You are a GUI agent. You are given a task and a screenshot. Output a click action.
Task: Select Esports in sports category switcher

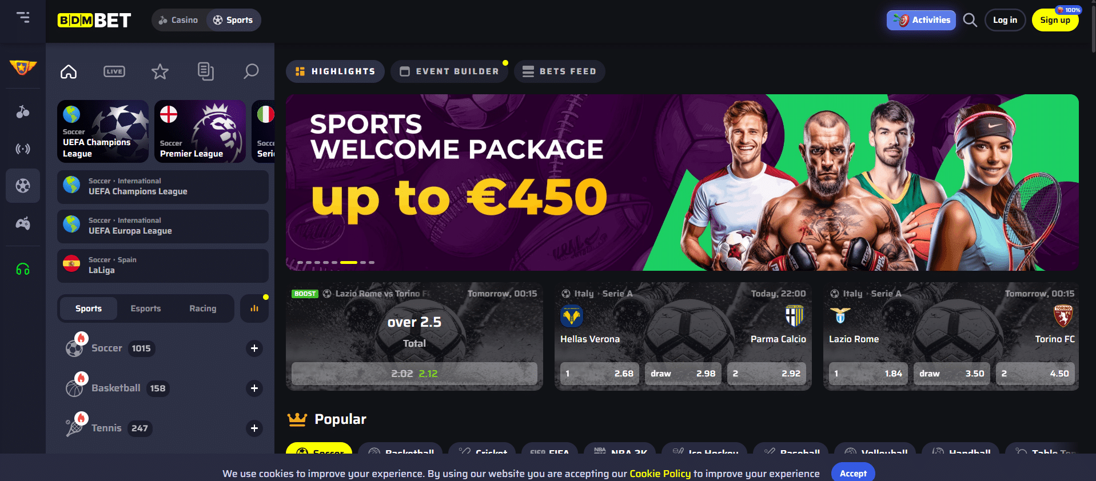click(146, 308)
